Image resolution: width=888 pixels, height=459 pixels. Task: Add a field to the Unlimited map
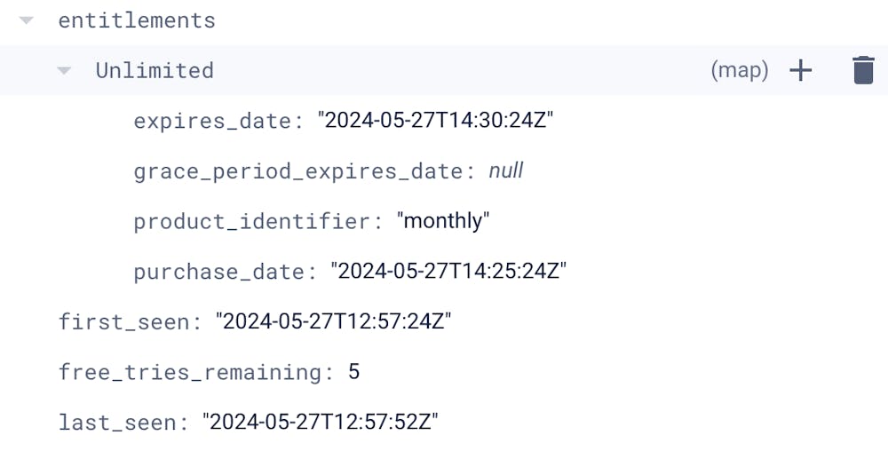click(801, 70)
